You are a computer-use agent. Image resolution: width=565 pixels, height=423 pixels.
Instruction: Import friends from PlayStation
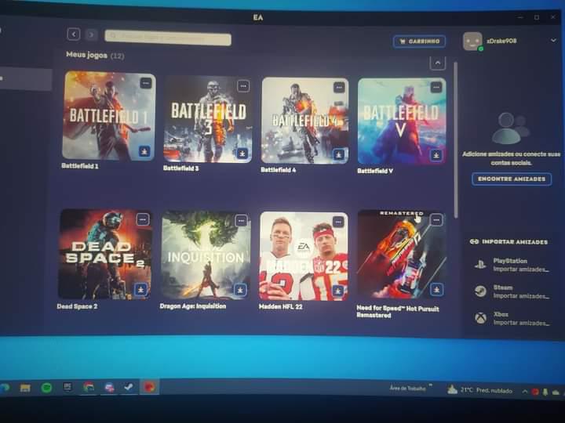click(512, 265)
